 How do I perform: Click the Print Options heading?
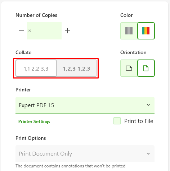click(x=31, y=138)
